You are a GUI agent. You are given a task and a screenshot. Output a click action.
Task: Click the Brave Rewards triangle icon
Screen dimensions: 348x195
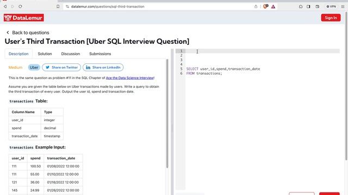[x=273, y=6]
